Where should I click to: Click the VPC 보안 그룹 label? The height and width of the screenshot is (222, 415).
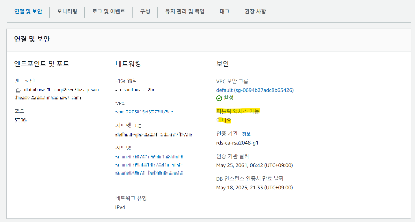[232, 81]
